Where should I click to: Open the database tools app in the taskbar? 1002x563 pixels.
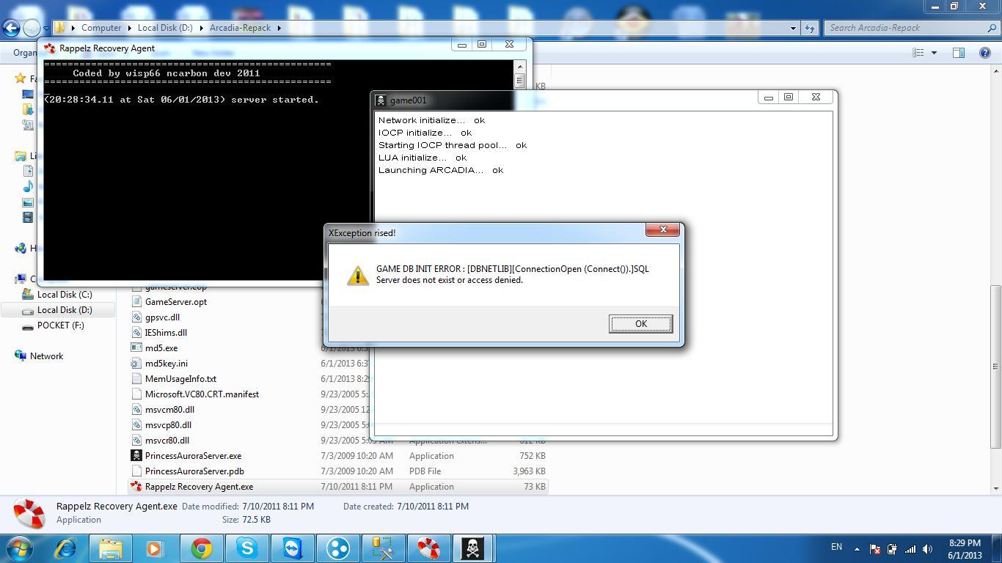[x=383, y=548]
